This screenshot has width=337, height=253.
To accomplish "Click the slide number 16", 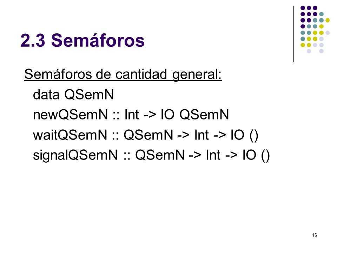I will click(x=315, y=235).
